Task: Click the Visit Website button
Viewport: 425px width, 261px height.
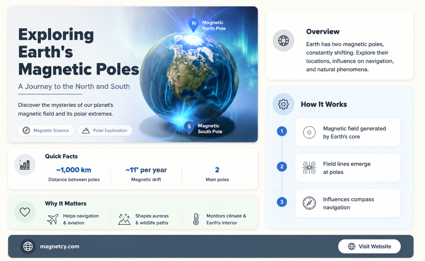Action: [x=369, y=246]
